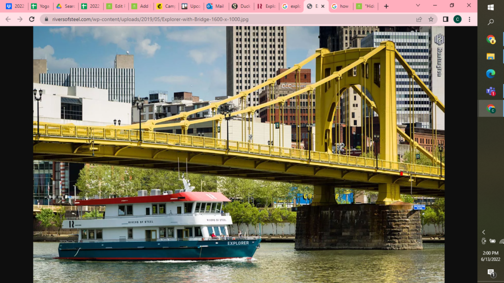Switch to the Yoga spreadsheet tab
Viewport: 504px width, 283px height.
[x=40, y=6]
